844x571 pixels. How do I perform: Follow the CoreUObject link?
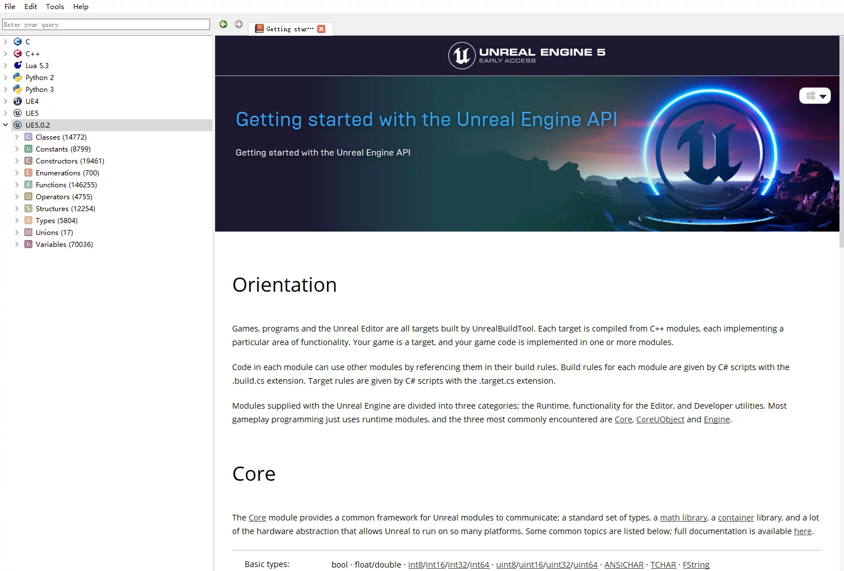(x=660, y=419)
